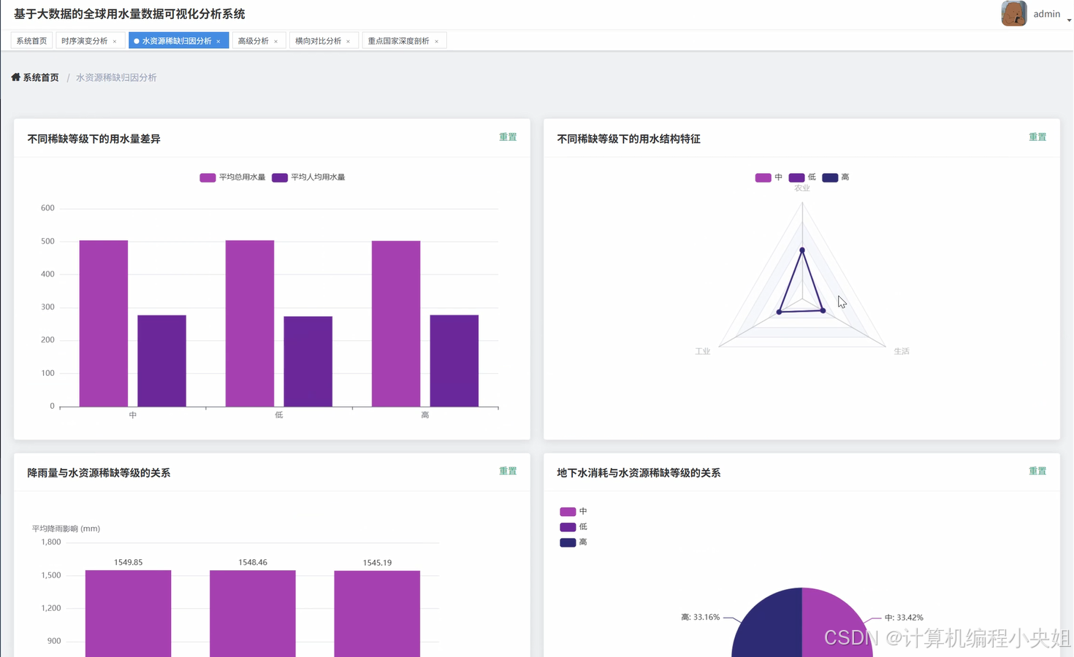Toggle the 平均人均用水量 legend series
The image size is (1074, 657).
pyautogui.click(x=308, y=177)
